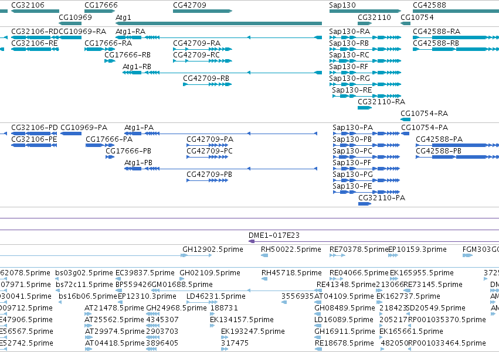The image size is (499, 352).
Task: Click EST EP10159.3prime
Action: 393,255
